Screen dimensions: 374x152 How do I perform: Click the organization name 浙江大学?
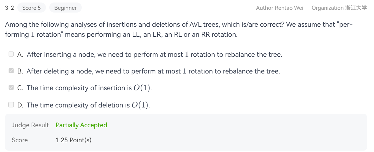pos(356,8)
